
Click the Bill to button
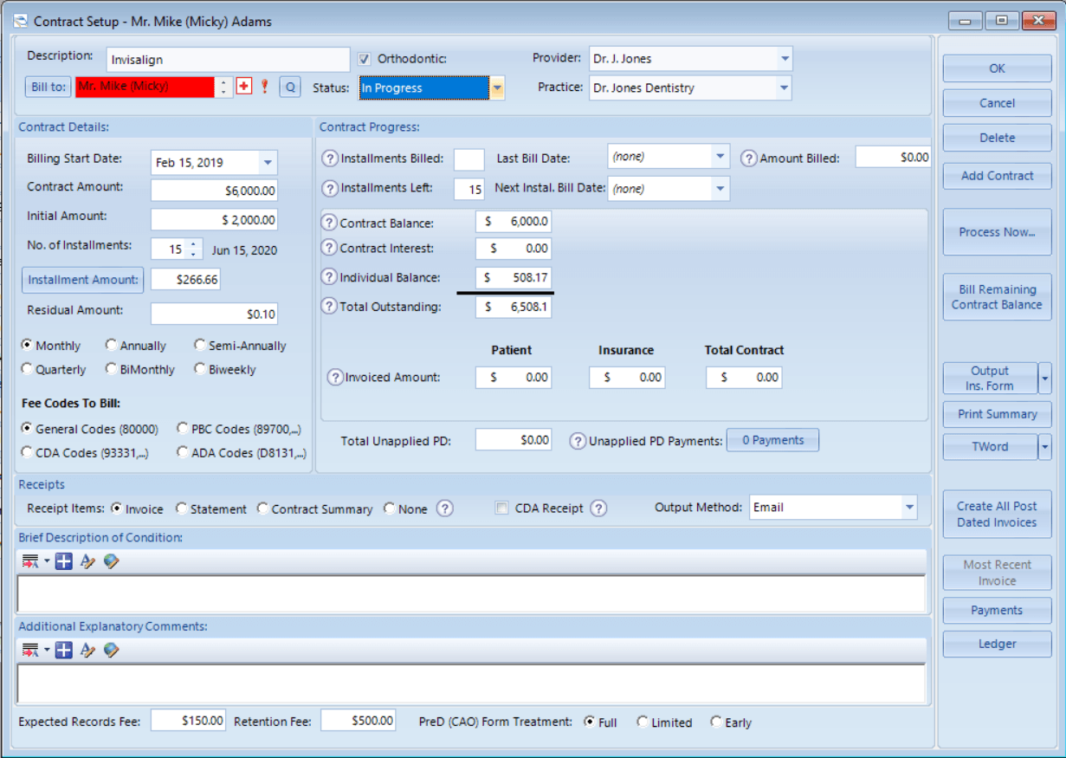[x=48, y=87]
